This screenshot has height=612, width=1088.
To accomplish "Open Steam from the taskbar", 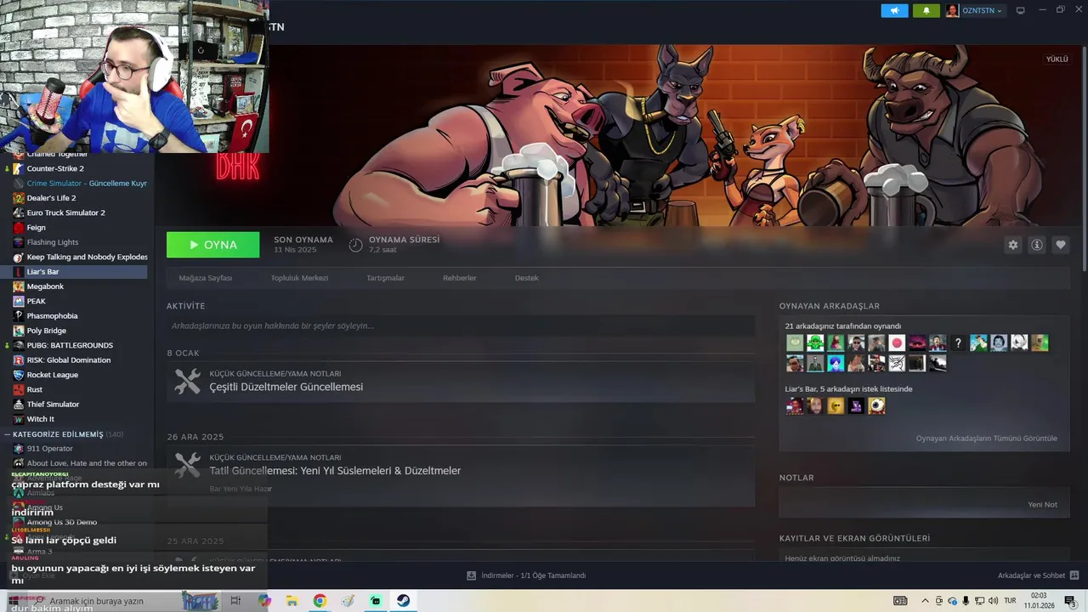I will (403, 601).
